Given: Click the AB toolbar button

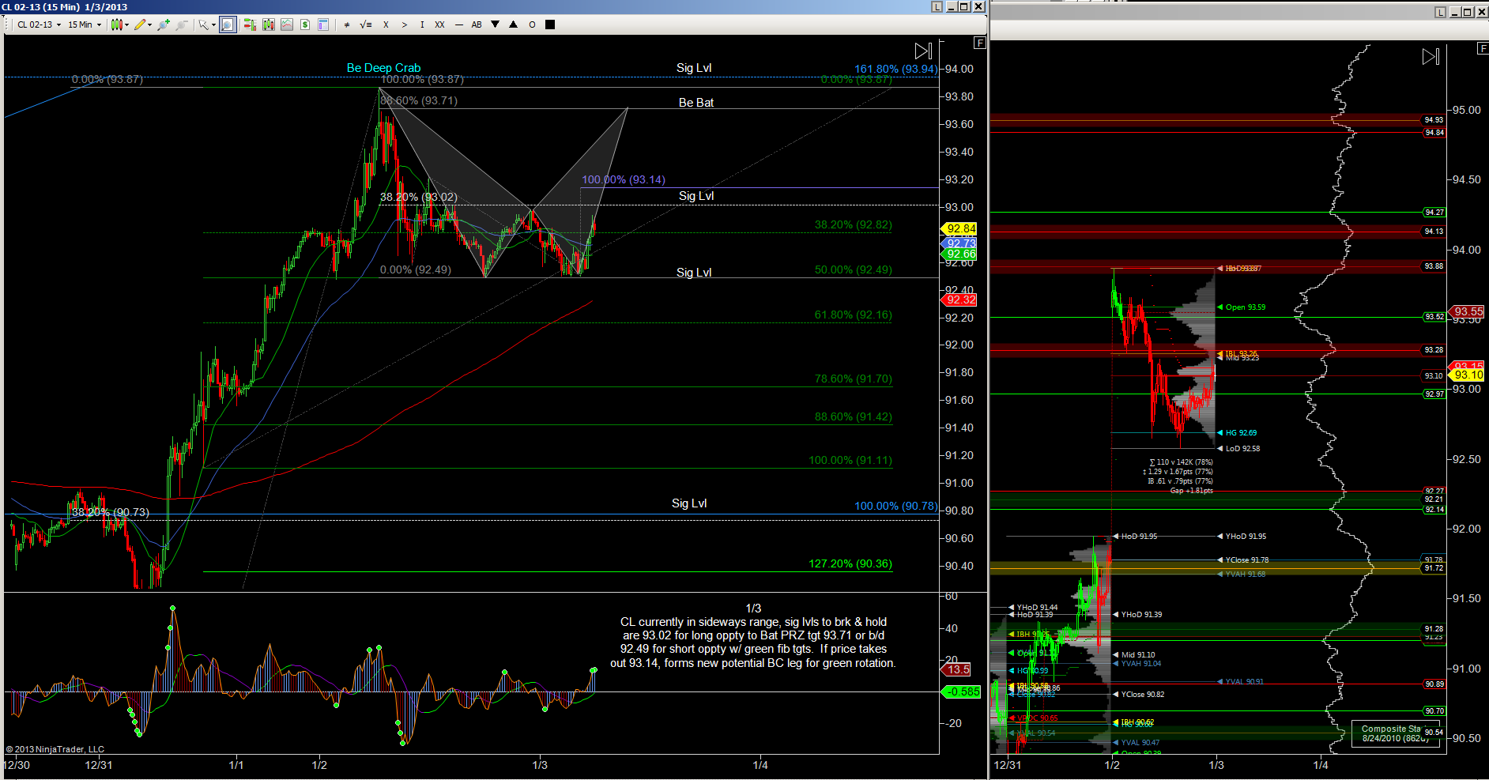Looking at the screenshot, I should pos(477,24).
